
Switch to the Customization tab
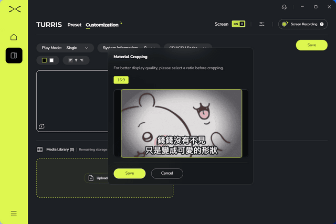click(102, 25)
